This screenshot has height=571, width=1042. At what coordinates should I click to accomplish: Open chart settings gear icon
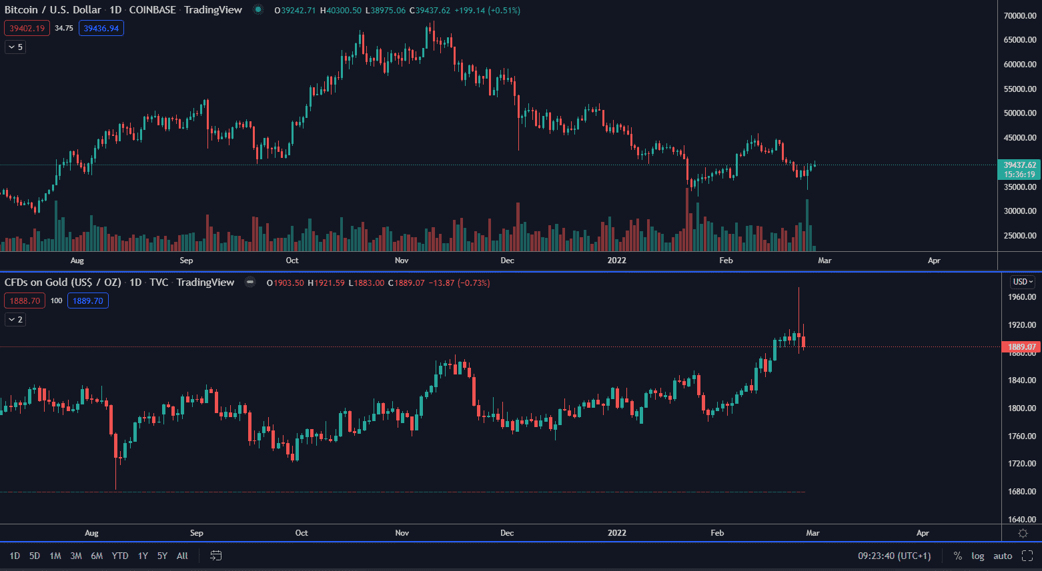click(x=1023, y=533)
